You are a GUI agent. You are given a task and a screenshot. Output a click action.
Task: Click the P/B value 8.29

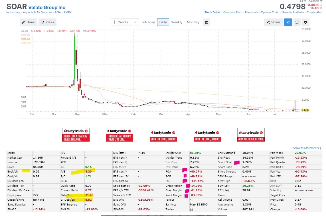[x=88, y=171]
